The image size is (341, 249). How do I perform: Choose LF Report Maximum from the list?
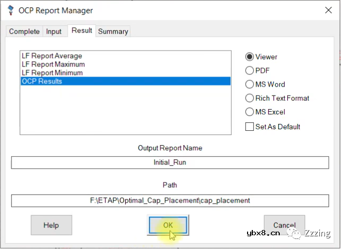pyautogui.click(x=52, y=64)
